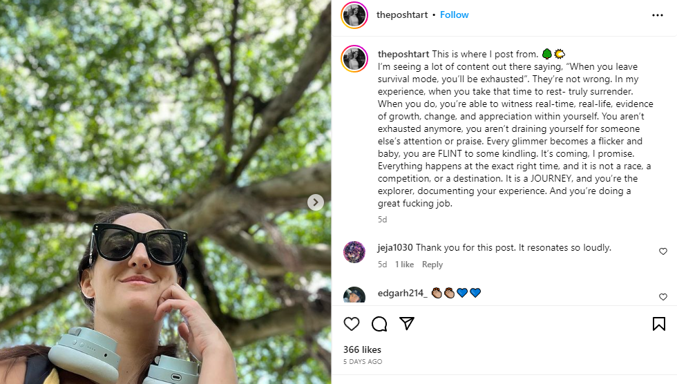This screenshot has width=677, height=384.
Task: Click the 5 DAYS AGO timestamp
Action: pyautogui.click(x=363, y=362)
